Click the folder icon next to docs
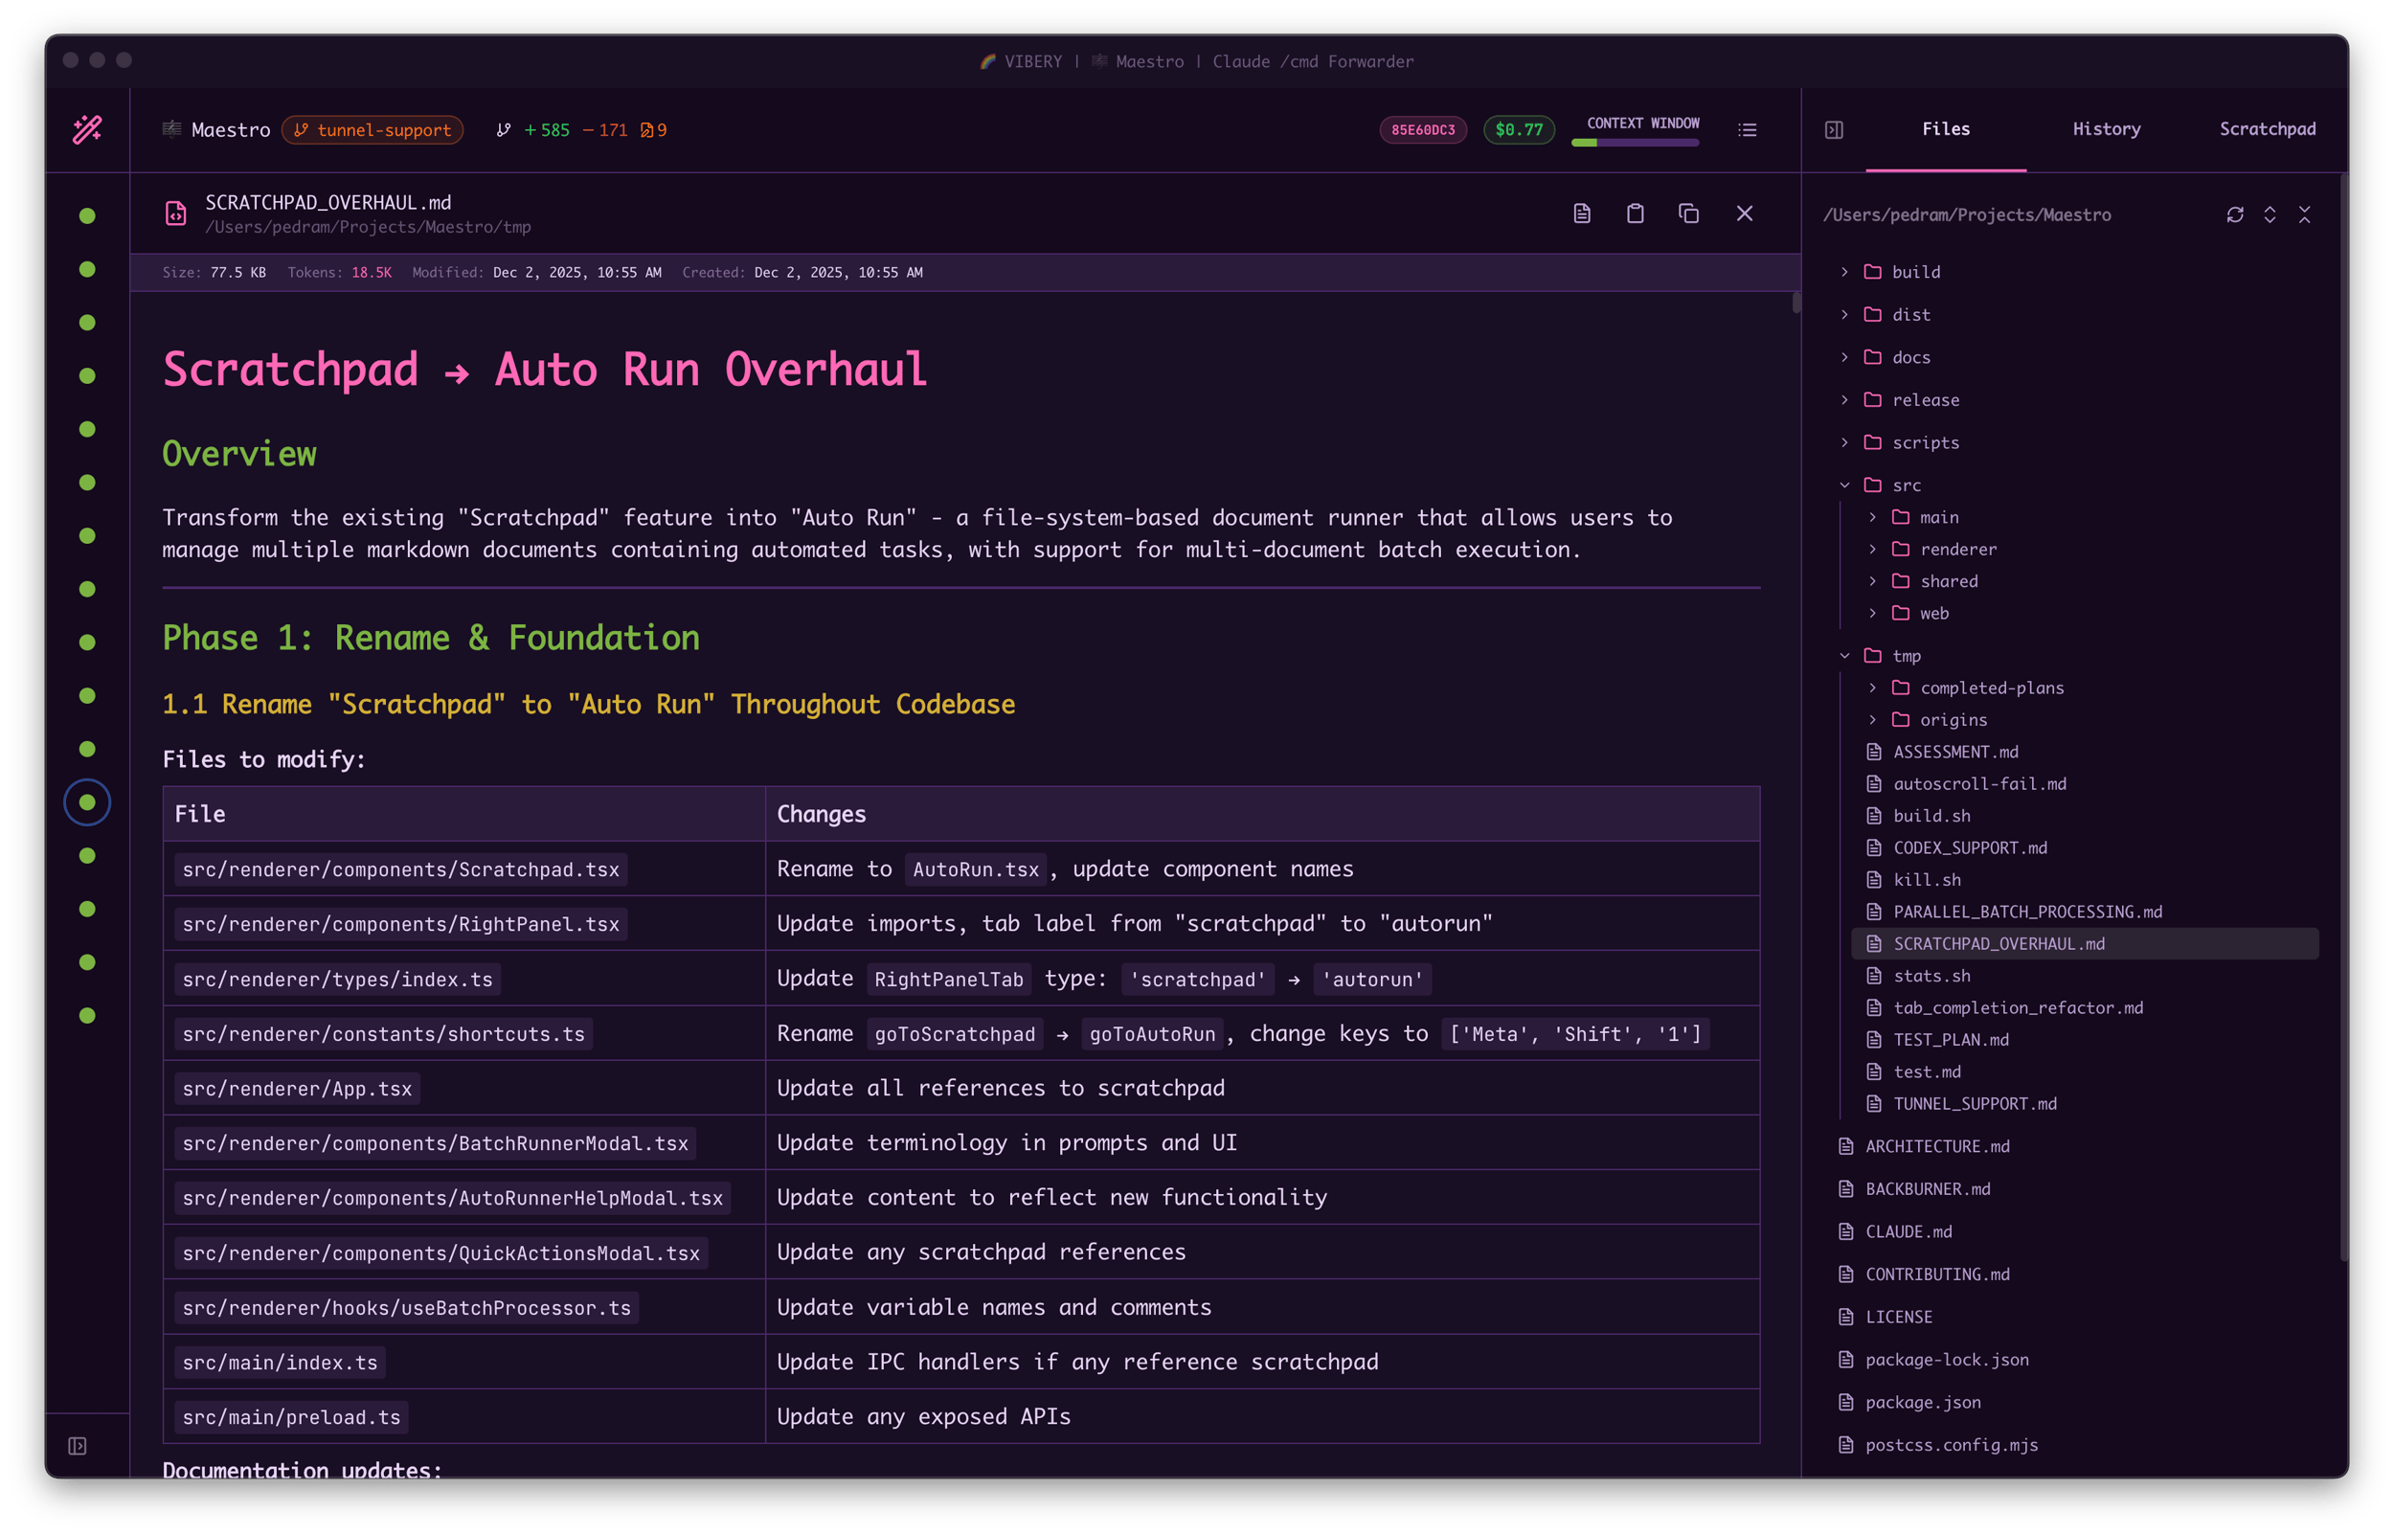Image resolution: width=2394 pixels, height=1534 pixels. pos(1872,356)
